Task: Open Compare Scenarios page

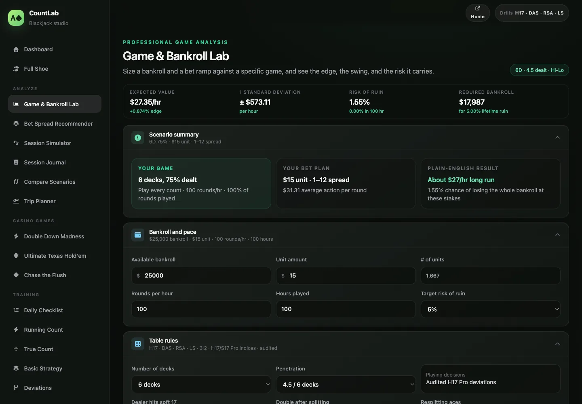Action: click(55, 182)
